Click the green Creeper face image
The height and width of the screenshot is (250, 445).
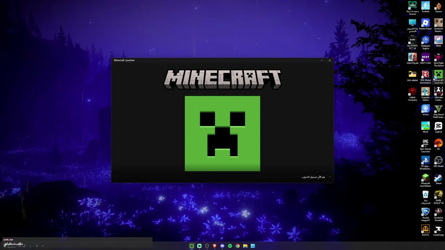tap(222, 134)
